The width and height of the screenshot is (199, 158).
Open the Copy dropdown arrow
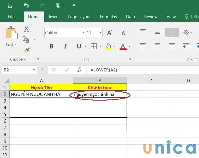pyautogui.click(x=35, y=39)
